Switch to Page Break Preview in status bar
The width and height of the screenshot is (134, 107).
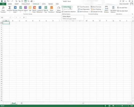(113, 106)
